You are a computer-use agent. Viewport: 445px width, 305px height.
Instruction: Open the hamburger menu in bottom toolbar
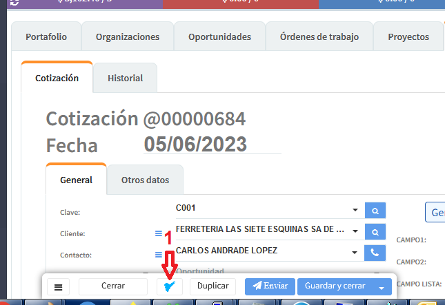pos(58,287)
